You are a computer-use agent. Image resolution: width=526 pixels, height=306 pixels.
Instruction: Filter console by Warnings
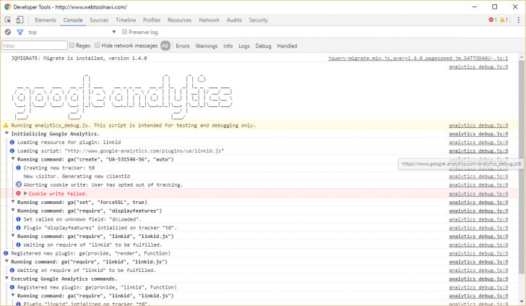pos(207,46)
